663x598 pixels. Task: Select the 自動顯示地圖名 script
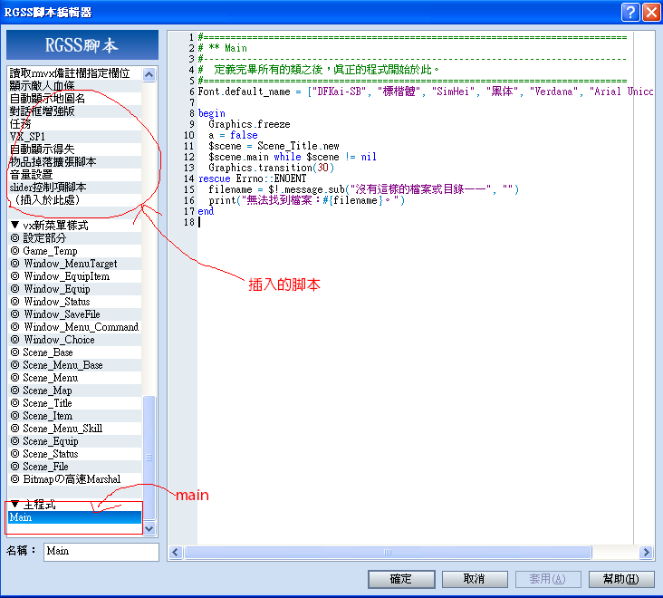tap(75, 99)
